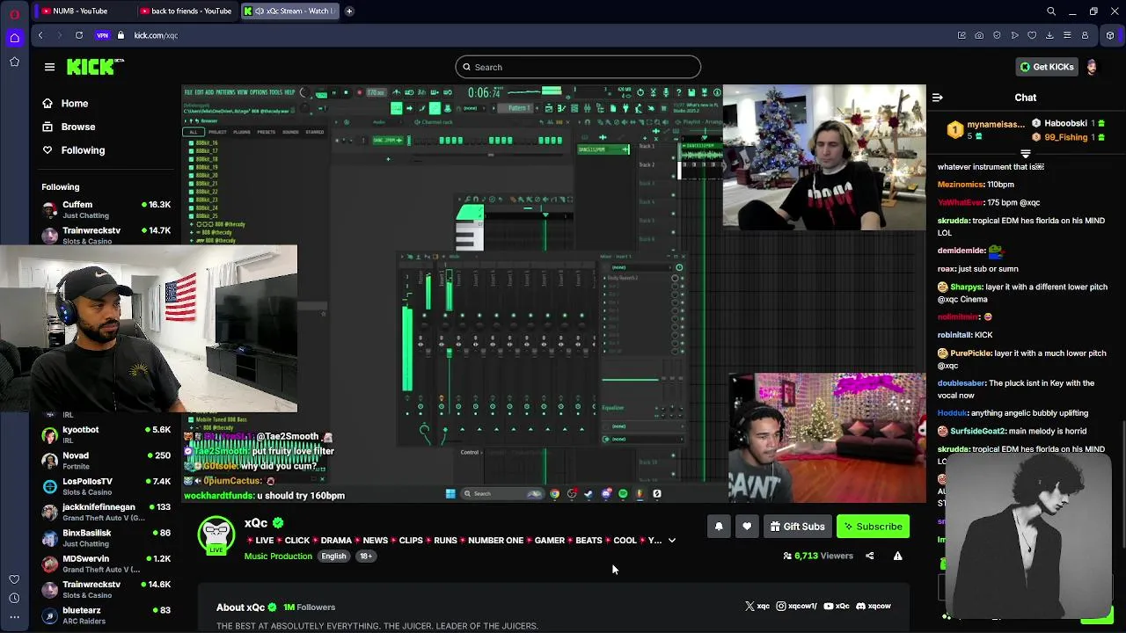1126x633 pixels.
Task: Open kyootbot channel in sidebar
Action: [x=106, y=434]
